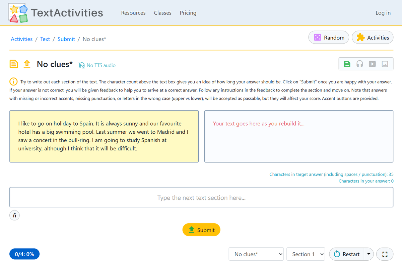Image resolution: width=402 pixels, height=265 pixels.
Task: Click the Log in link
Action: pyautogui.click(x=383, y=13)
